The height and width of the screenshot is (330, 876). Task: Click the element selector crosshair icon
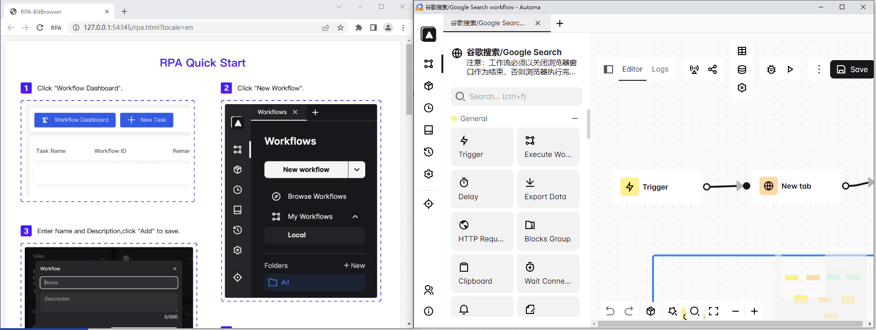pyautogui.click(x=429, y=204)
